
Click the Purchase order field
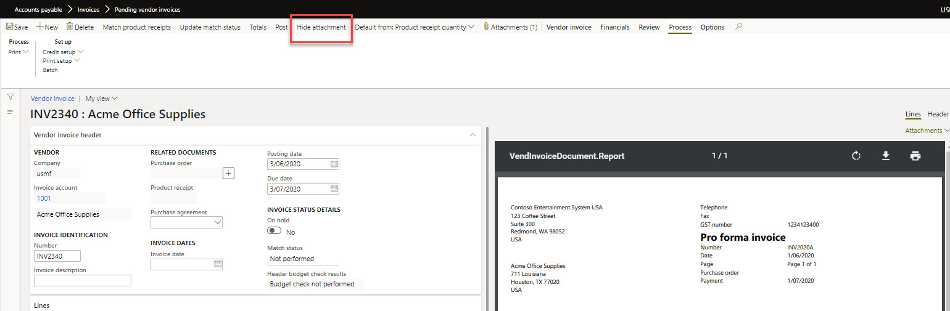186,174
